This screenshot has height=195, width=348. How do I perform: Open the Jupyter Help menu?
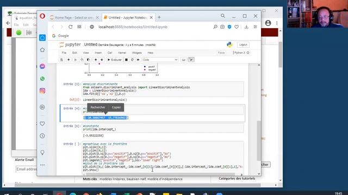tap(151, 53)
